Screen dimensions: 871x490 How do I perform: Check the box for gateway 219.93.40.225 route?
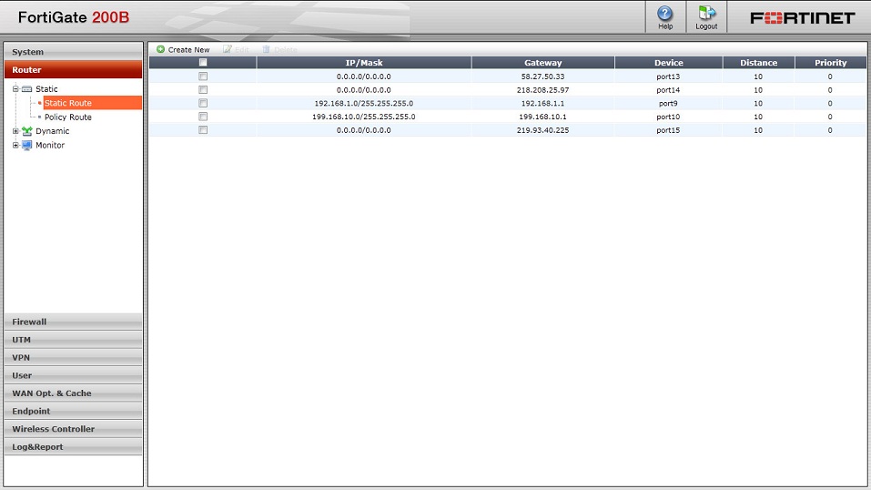coord(203,129)
